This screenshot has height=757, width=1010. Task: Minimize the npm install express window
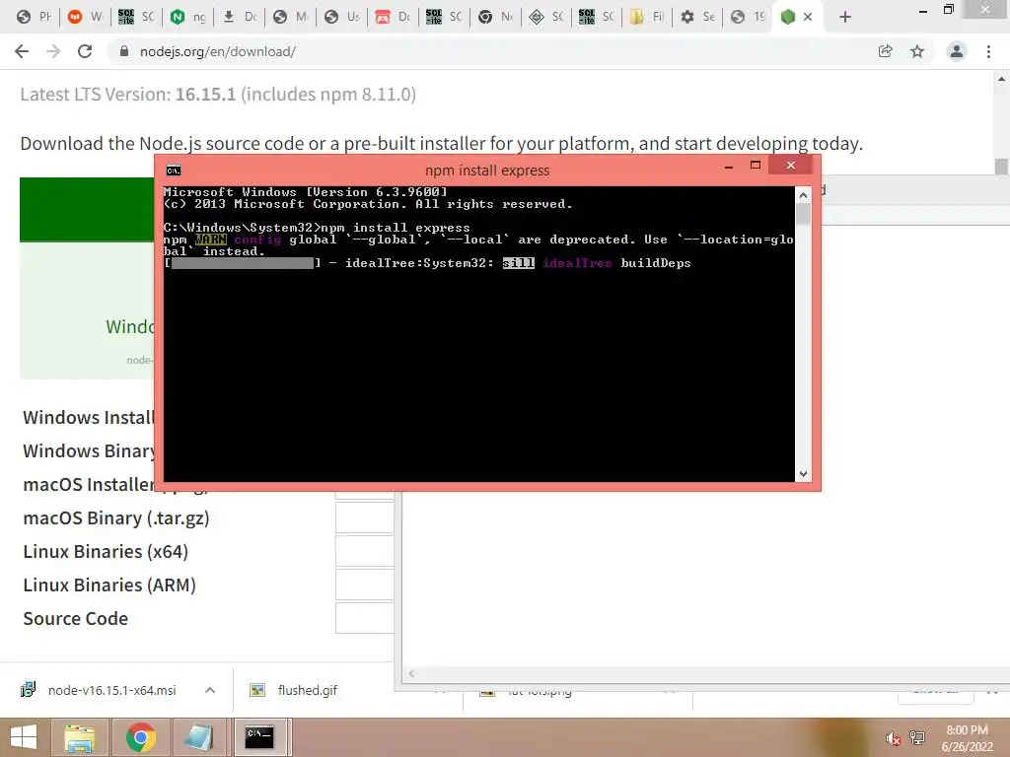(x=729, y=166)
